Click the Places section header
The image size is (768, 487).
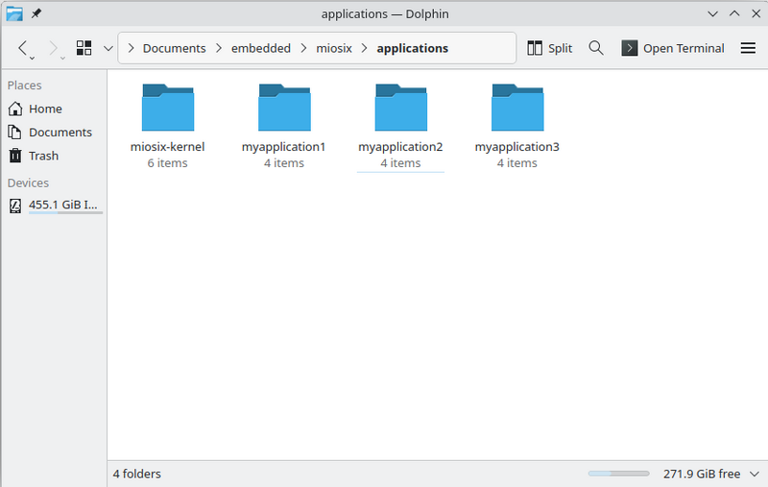[x=25, y=85]
